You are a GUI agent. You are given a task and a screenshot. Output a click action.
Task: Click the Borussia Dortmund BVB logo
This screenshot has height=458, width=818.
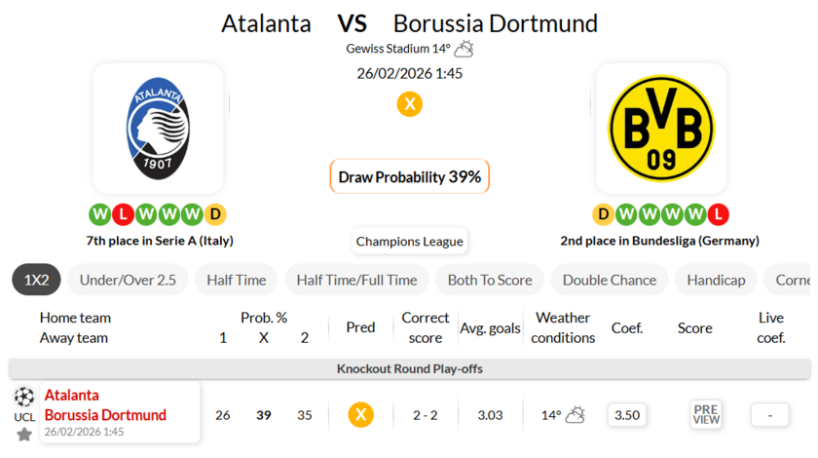pyautogui.click(x=660, y=129)
